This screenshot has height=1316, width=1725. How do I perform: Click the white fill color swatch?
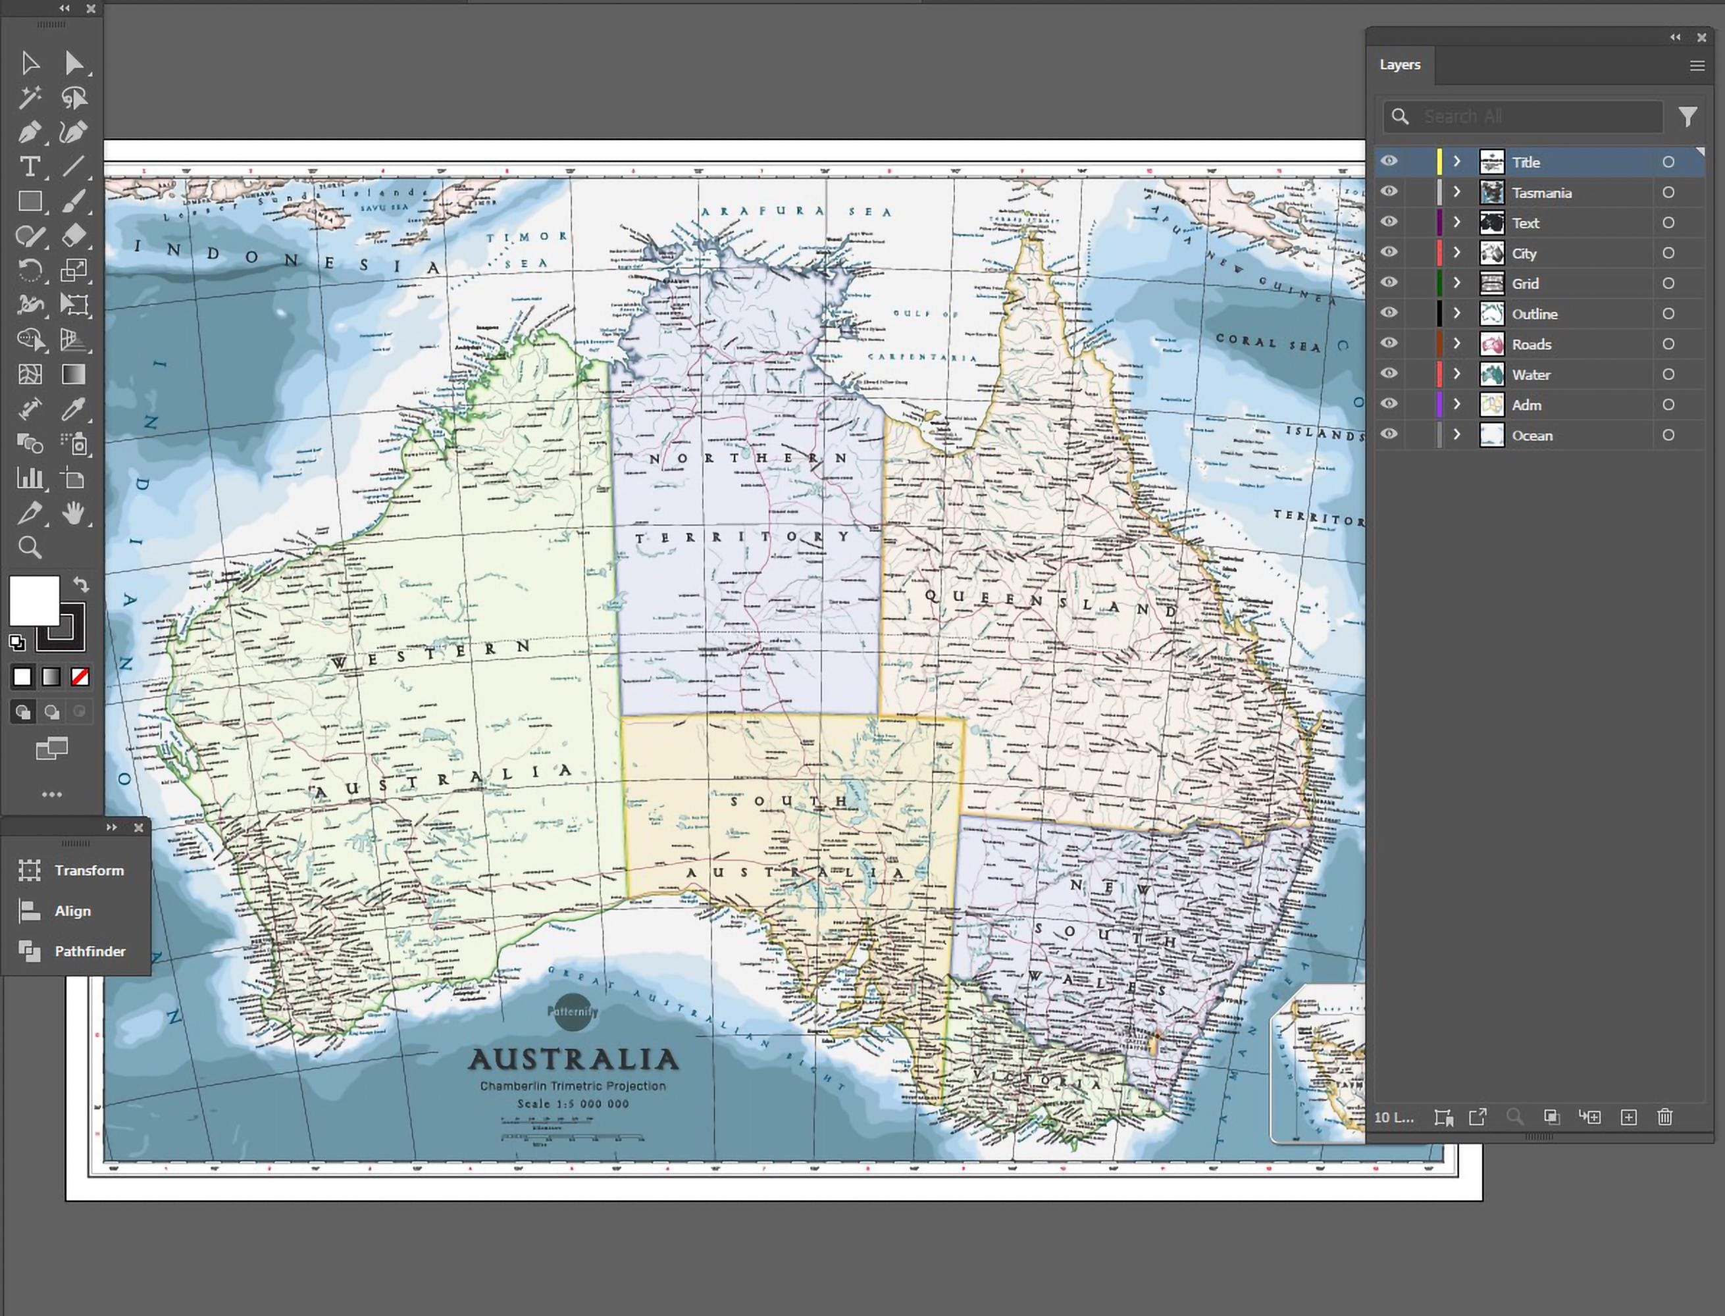34,601
